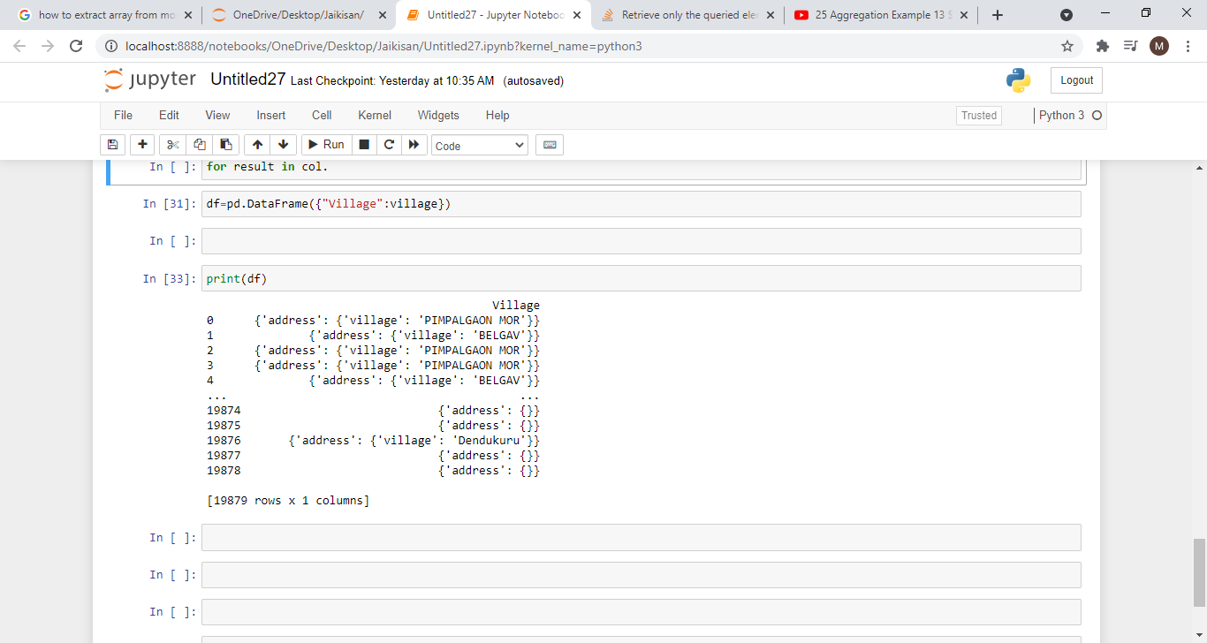Cut selected cells using scissors icon
1207x643 pixels.
tap(172, 145)
